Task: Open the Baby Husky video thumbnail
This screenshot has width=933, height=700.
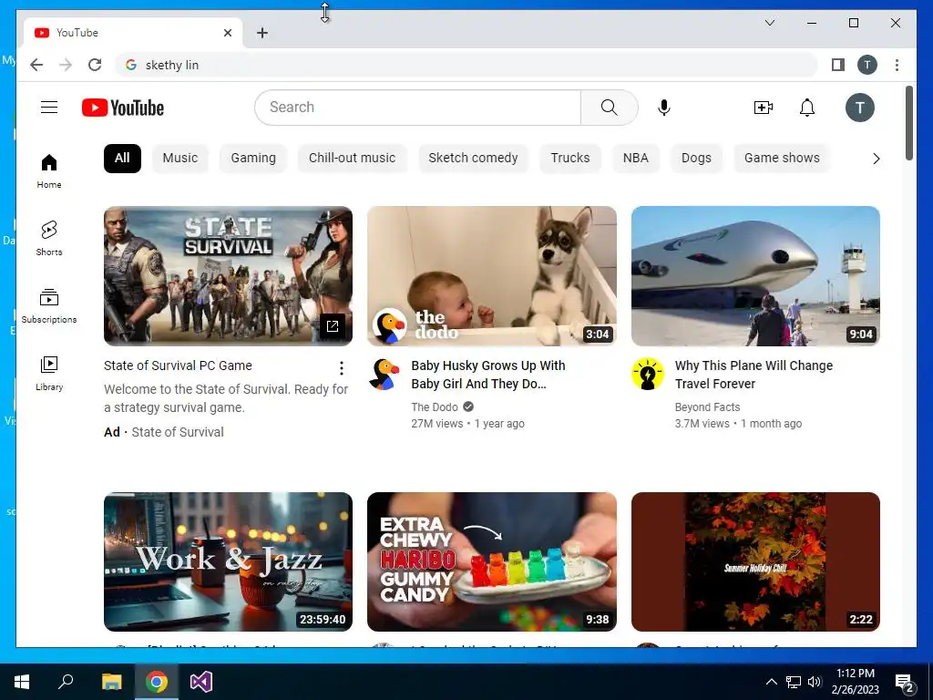Action: tap(491, 276)
